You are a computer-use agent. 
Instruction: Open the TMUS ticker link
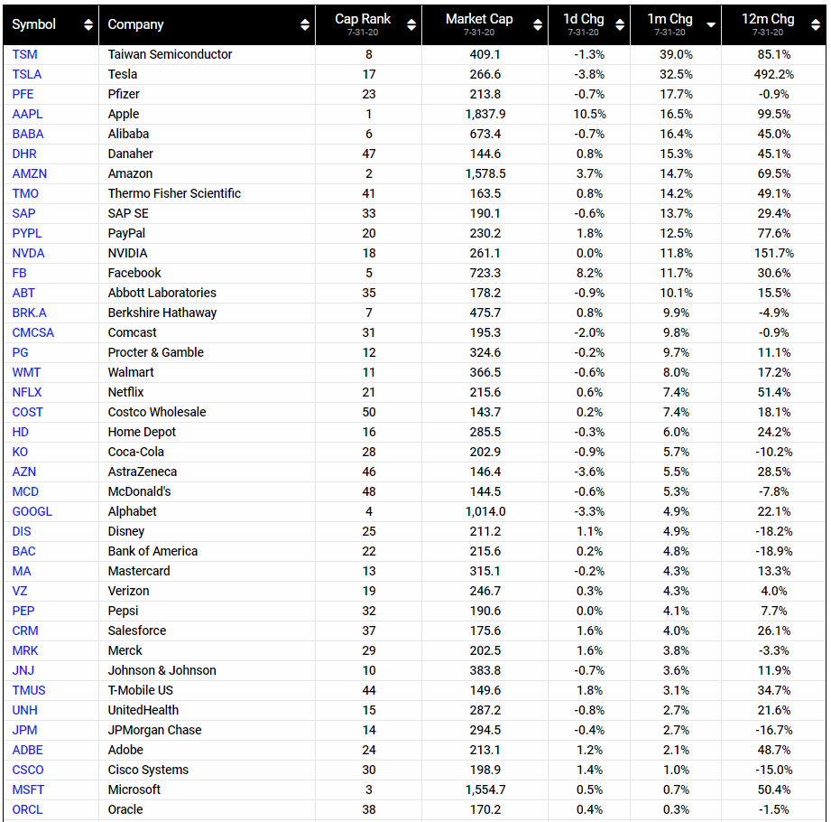pos(29,690)
